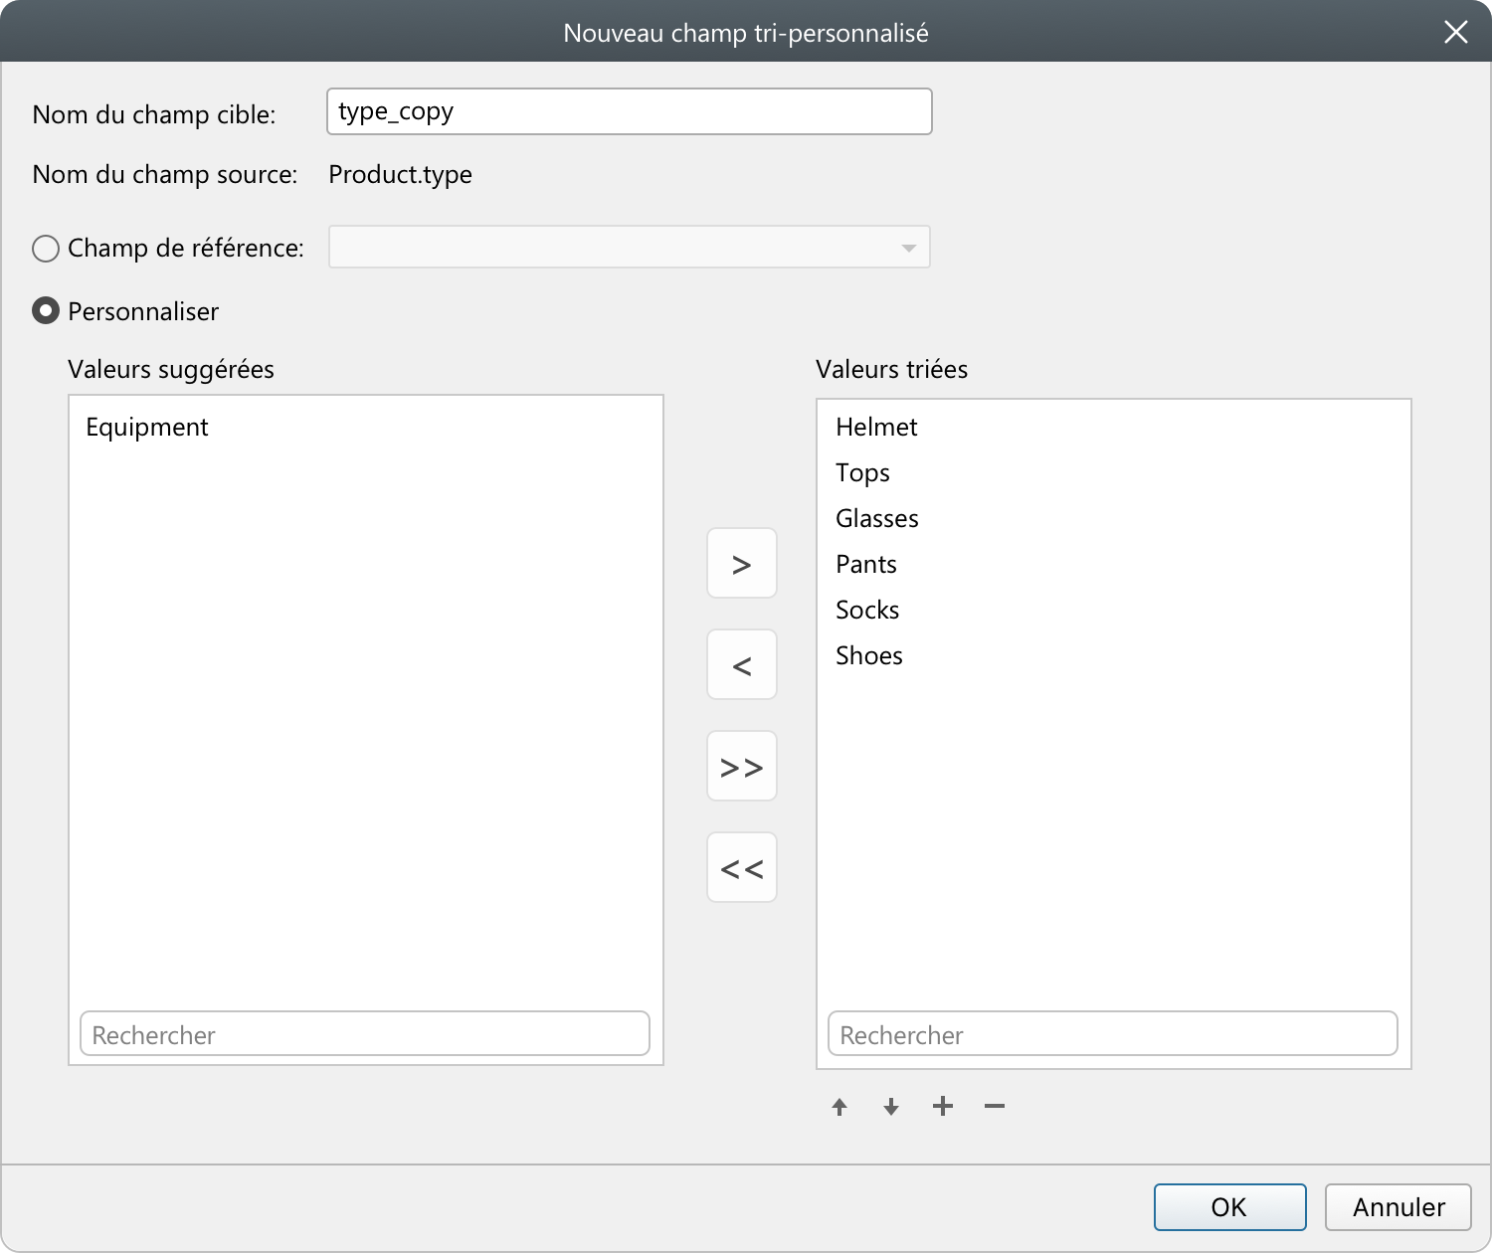
Task: Open the Champ de référence dropdown
Action: [x=629, y=248]
